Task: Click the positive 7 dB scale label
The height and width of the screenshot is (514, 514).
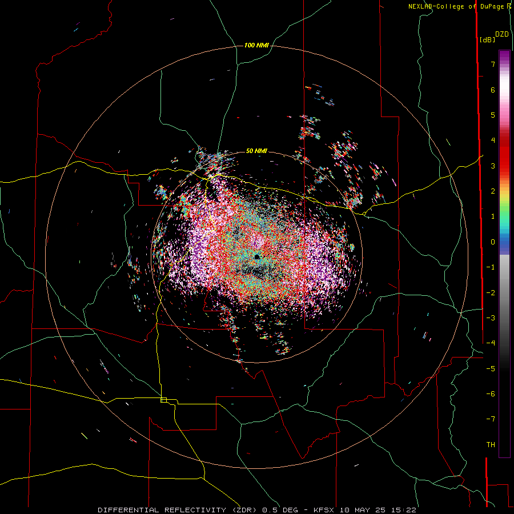Action: pos(493,64)
